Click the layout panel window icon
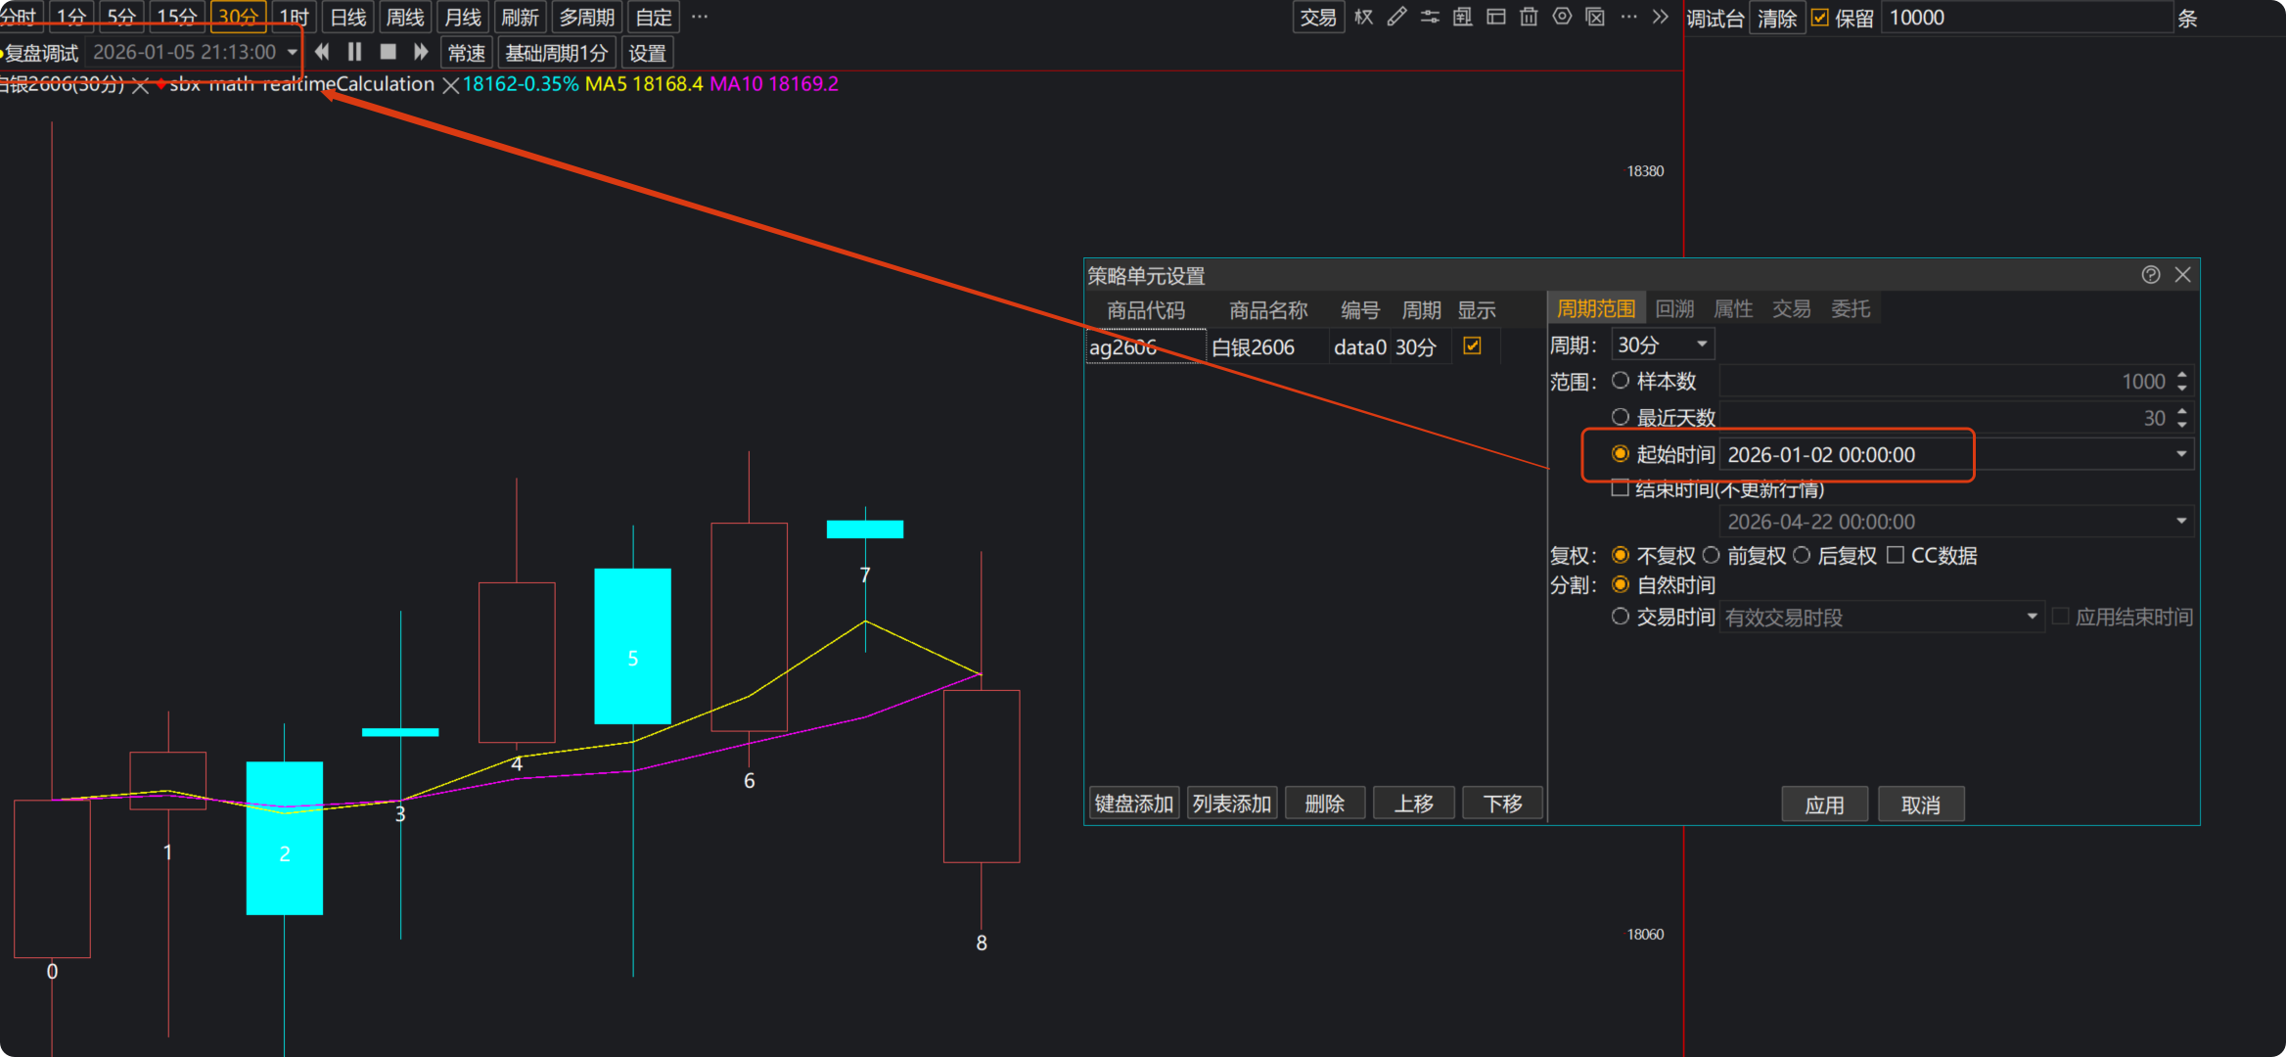2286x1057 pixels. pos(1495,17)
